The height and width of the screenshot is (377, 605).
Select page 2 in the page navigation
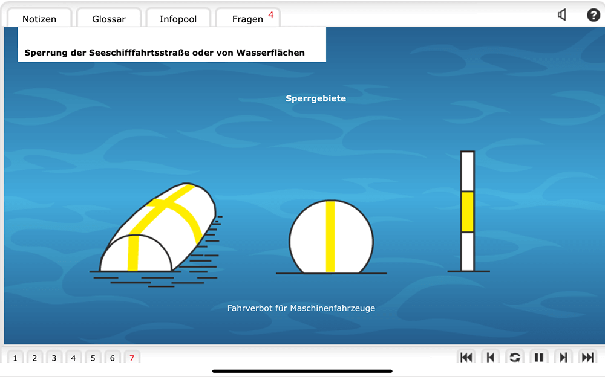click(x=34, y=358)
